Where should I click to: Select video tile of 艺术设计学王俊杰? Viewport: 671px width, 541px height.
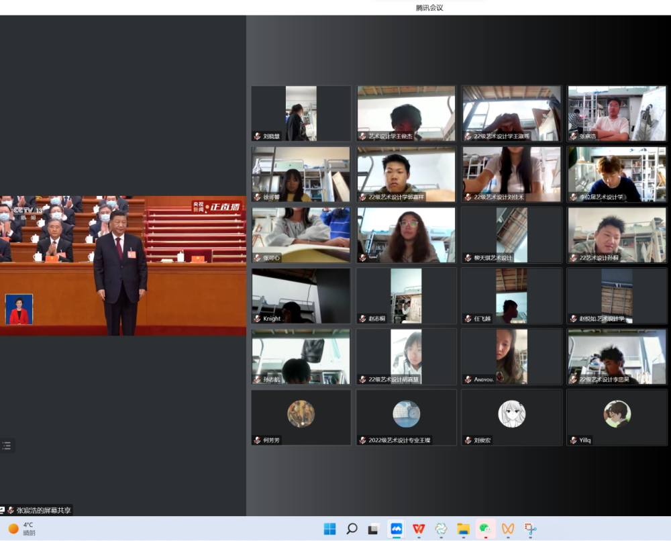(406, 113)
